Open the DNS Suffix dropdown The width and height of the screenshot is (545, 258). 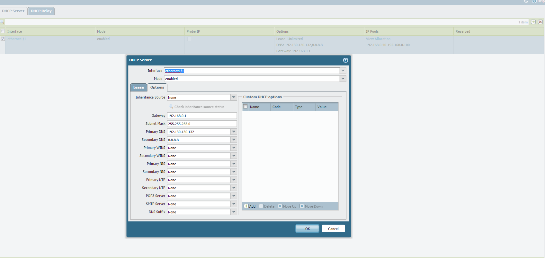coord(234,212)
